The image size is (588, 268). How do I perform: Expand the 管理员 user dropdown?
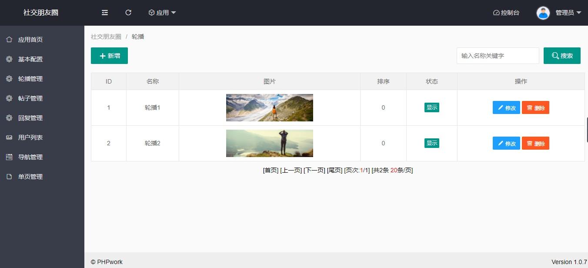(x=568, y=13)
